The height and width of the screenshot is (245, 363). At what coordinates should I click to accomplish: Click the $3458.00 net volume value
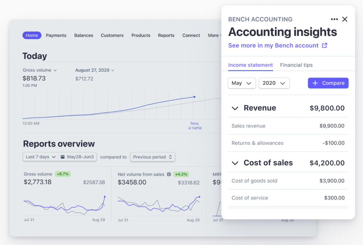coord(132,182)
